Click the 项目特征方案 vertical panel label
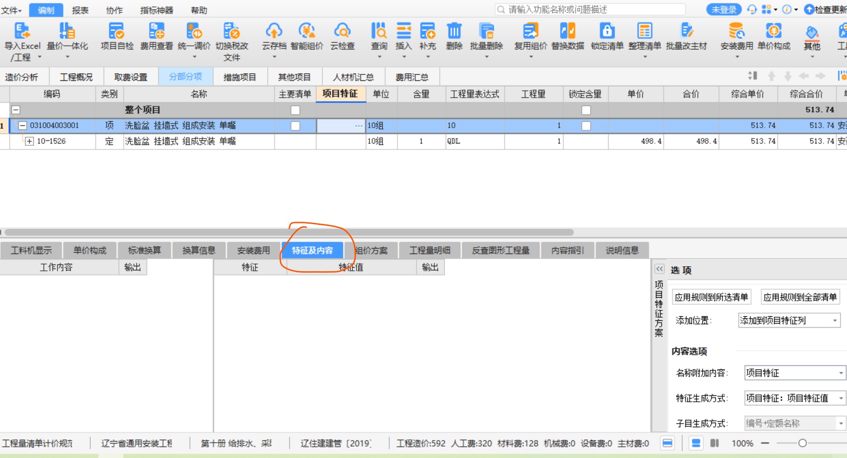The image size is (847, 458). (x=659, y=309)
